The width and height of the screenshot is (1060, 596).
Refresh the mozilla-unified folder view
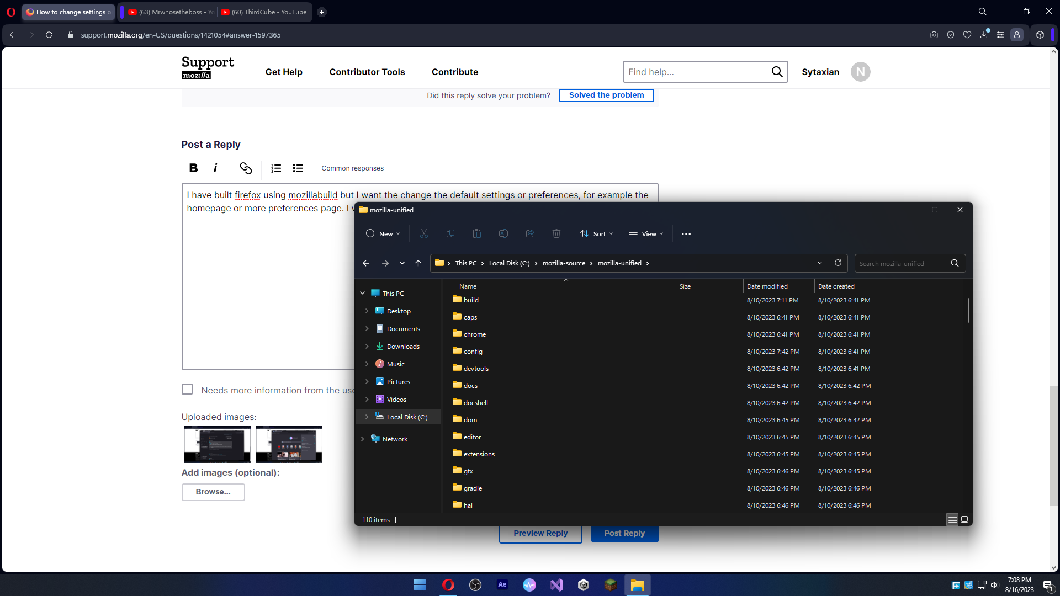(x=838, y=263)
